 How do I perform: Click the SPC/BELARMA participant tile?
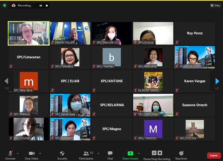tap(112, 105)
